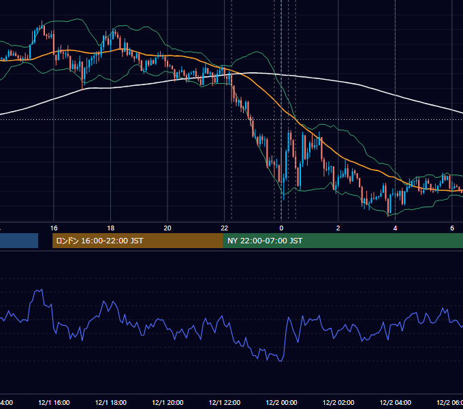463x409 pixels.
Task: Click the ロンドン 16:00-22:00 JST session bar
Action: tap(138, 241)
